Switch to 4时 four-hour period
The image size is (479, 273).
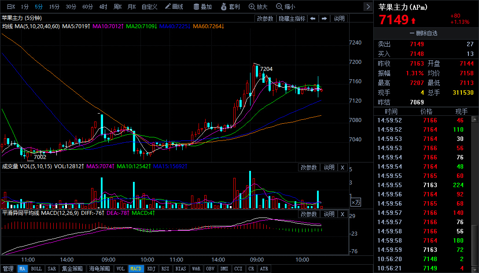tap(103, 7)
